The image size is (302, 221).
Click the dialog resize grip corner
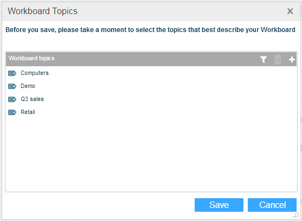click(295, 214)
